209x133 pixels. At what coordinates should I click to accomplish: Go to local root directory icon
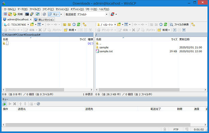69,25
